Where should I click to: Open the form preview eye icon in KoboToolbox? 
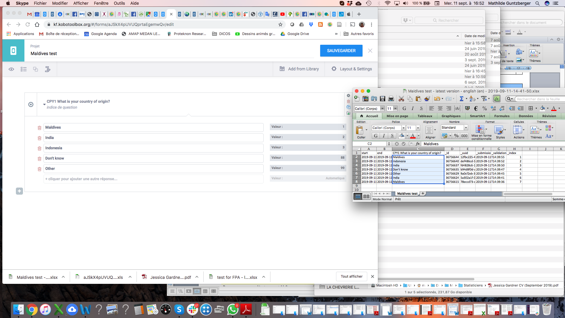[11, 69]
